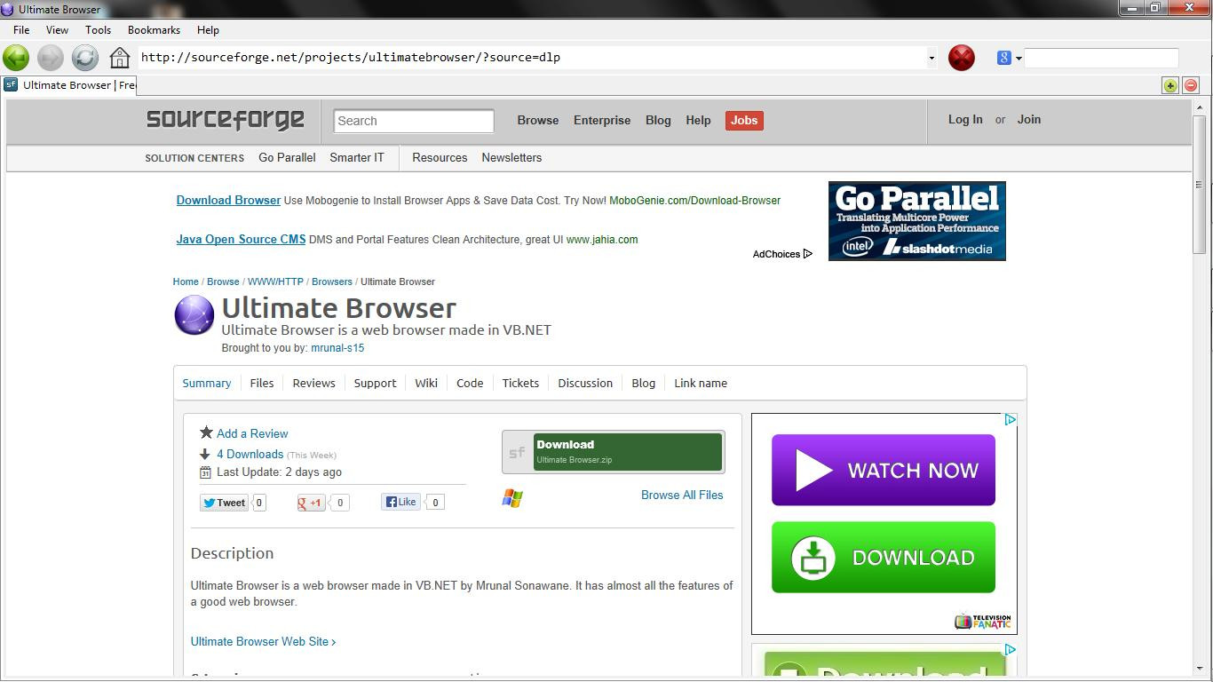Click the Tweet button

tap(224, 503)
